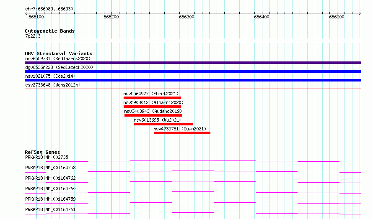
Task: Click the 666100 ruler position label
Action: tap(36, 17)
